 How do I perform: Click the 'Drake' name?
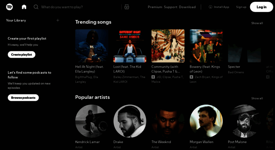point(118,142)
